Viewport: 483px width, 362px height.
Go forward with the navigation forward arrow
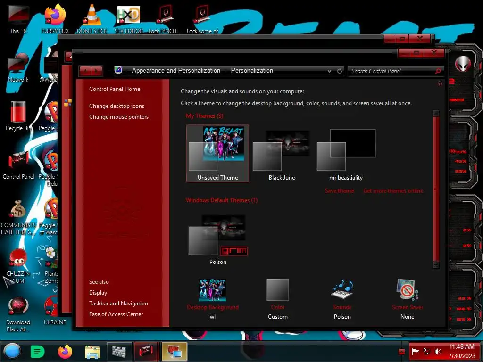tap(97, 71)
